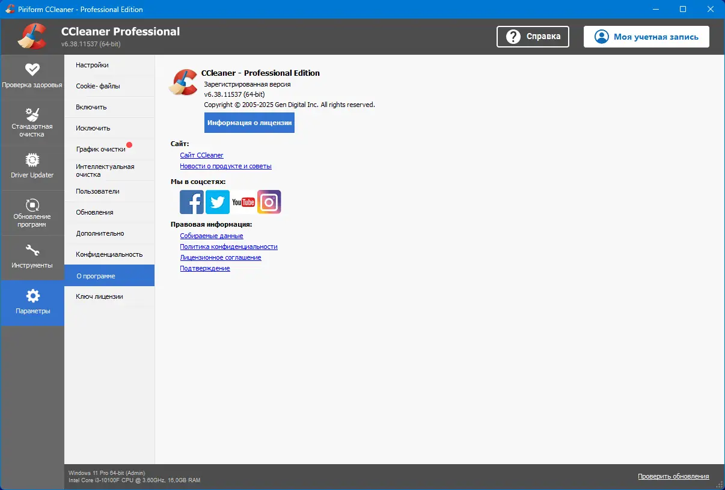Image resolution: width=725 pixels, height=490 pixels.
Task: Click the Обновление программ label
Action: (32, 220)
